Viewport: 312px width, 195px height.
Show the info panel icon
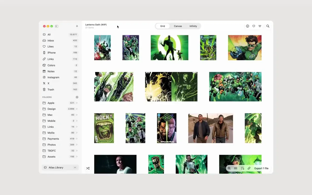[248, 26]
